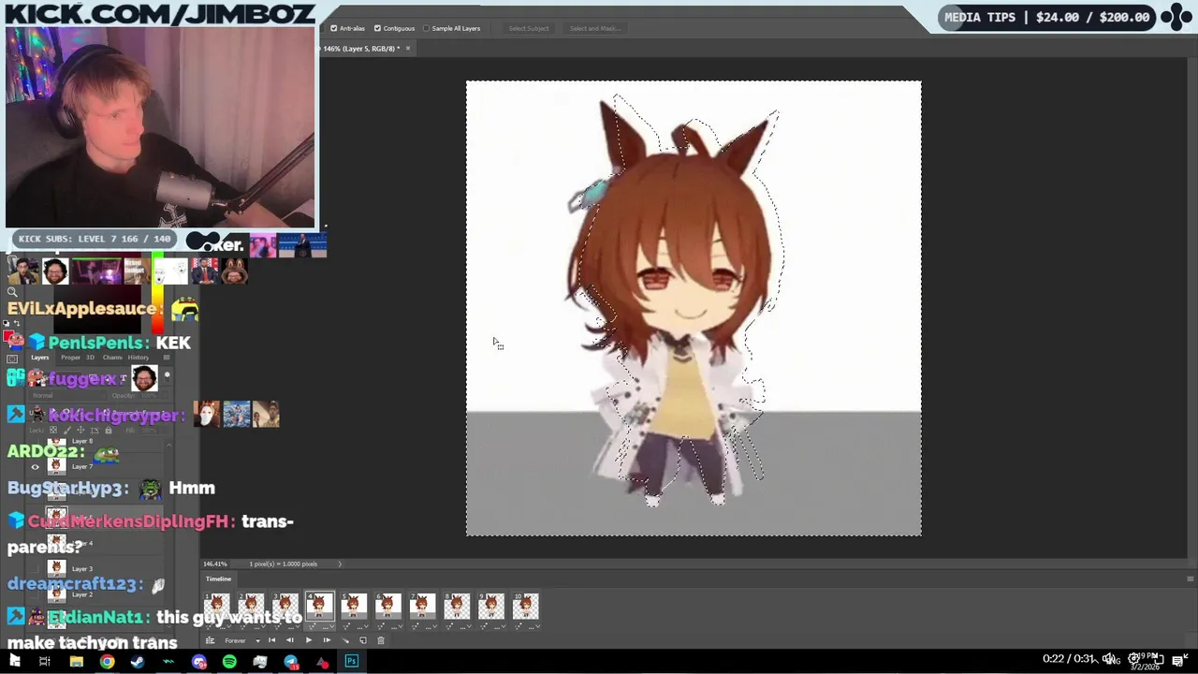The width and height of the screenshot is (1198, 674).
Task: Click lock all padlock icon
Action: (x=109, y=430)
